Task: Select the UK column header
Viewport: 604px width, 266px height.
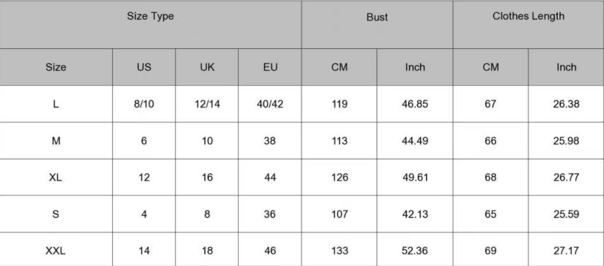Action: (x=207, y=67)
